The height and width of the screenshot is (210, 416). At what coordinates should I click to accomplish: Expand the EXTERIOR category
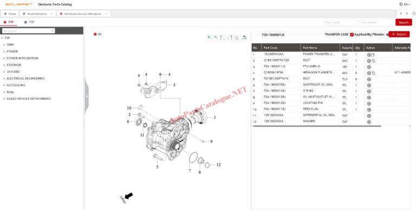(x=4, y=65)
